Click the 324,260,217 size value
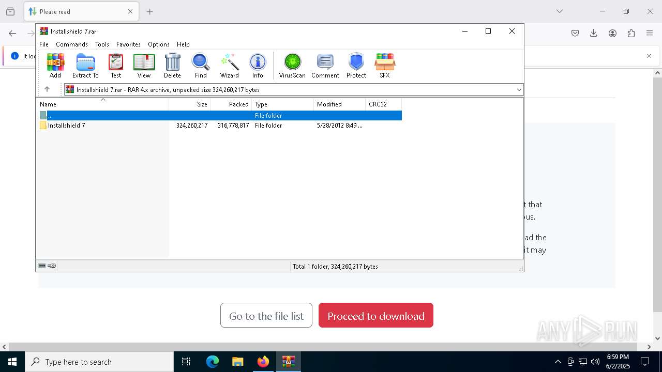 click(x=192, y=126)
